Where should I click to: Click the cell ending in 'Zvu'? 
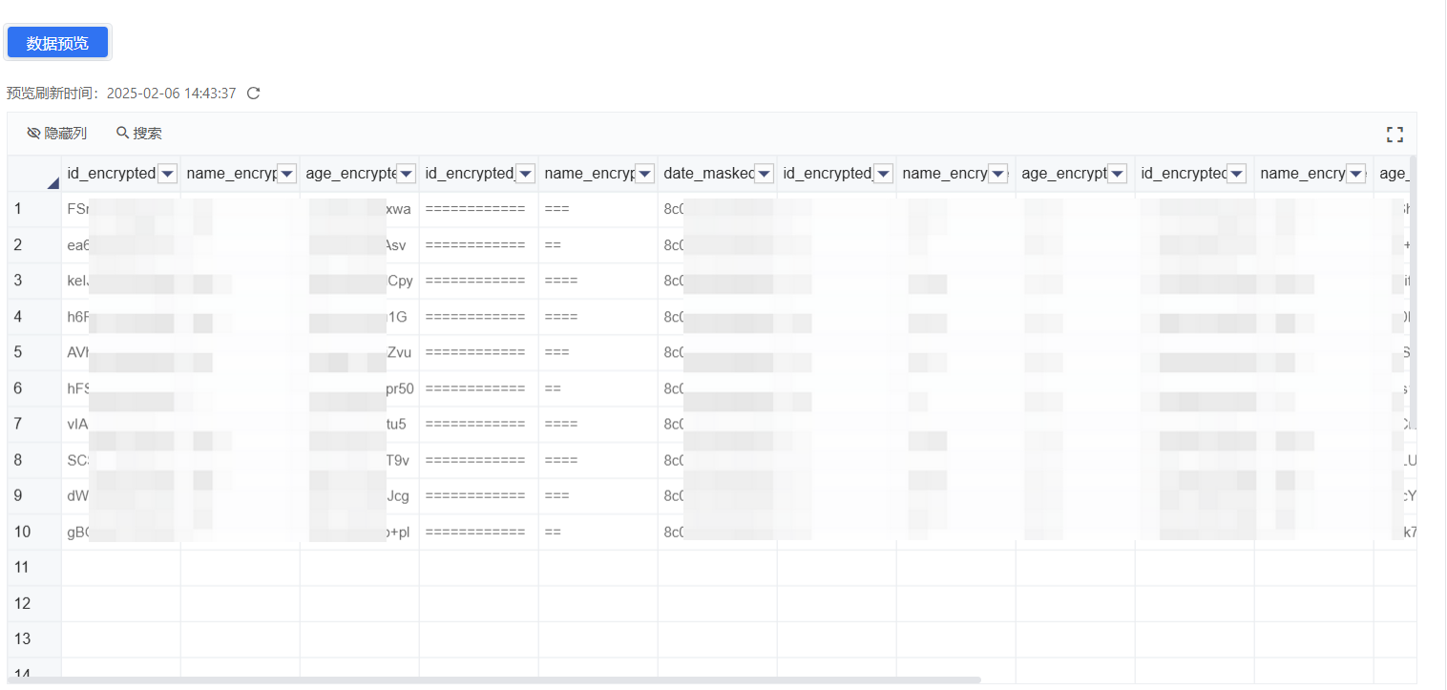pos(360,352)
